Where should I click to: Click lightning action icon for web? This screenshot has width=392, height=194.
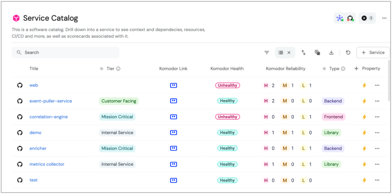[364, 85]
